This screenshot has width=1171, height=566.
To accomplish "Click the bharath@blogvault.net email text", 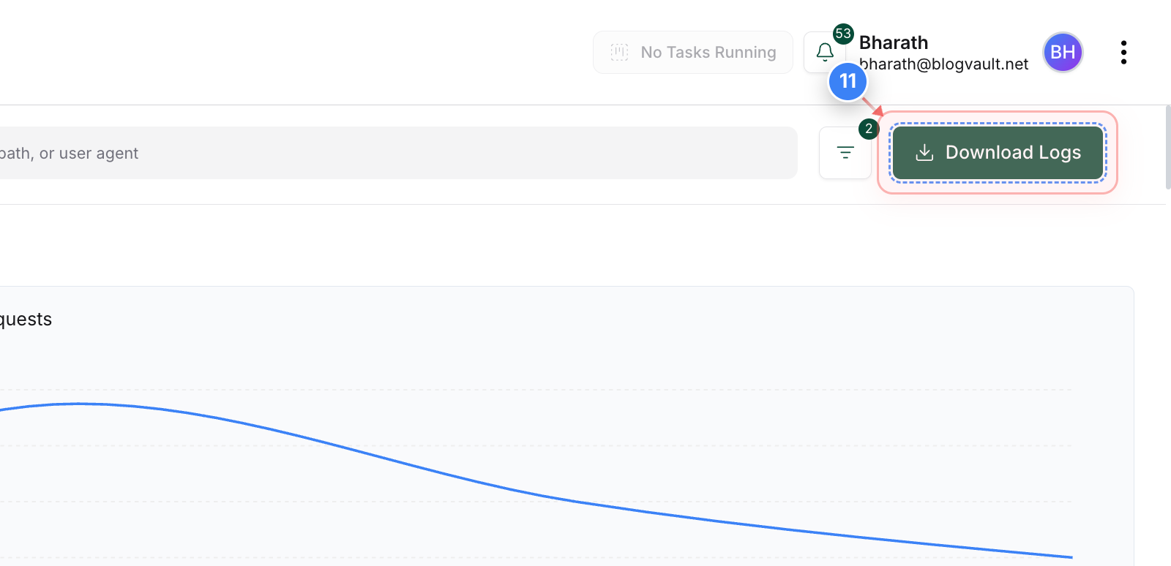I will pyautogui.click(x=944, y=64).
